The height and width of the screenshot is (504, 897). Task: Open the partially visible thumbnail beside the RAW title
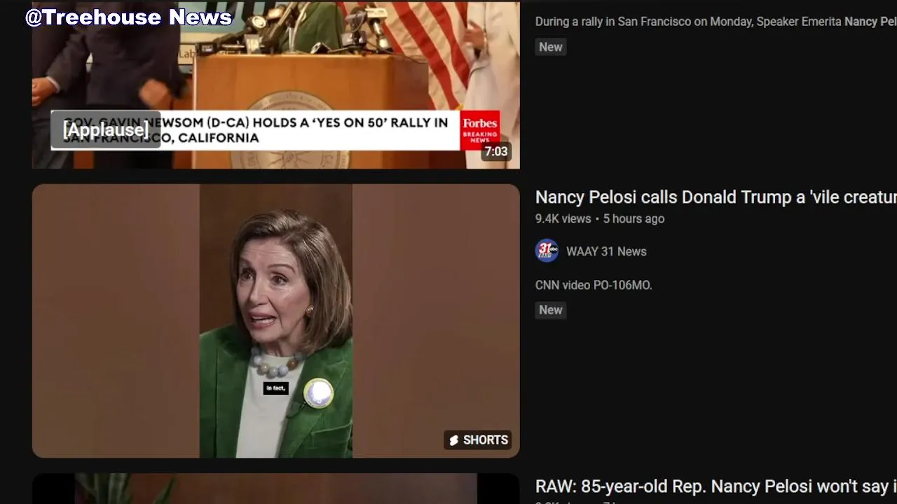point(275,489)
